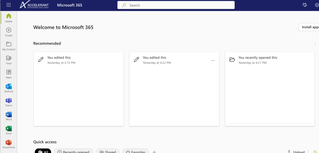This screenshot has width=319, height=153.
Task: Open the app launcher waffle menu
Action: (8, 5)
